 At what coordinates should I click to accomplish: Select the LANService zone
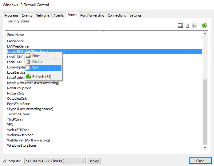(15, 41)
